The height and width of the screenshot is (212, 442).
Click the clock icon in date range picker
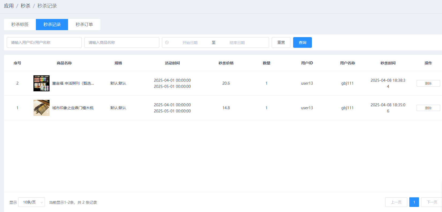click(x=167, y=42)
